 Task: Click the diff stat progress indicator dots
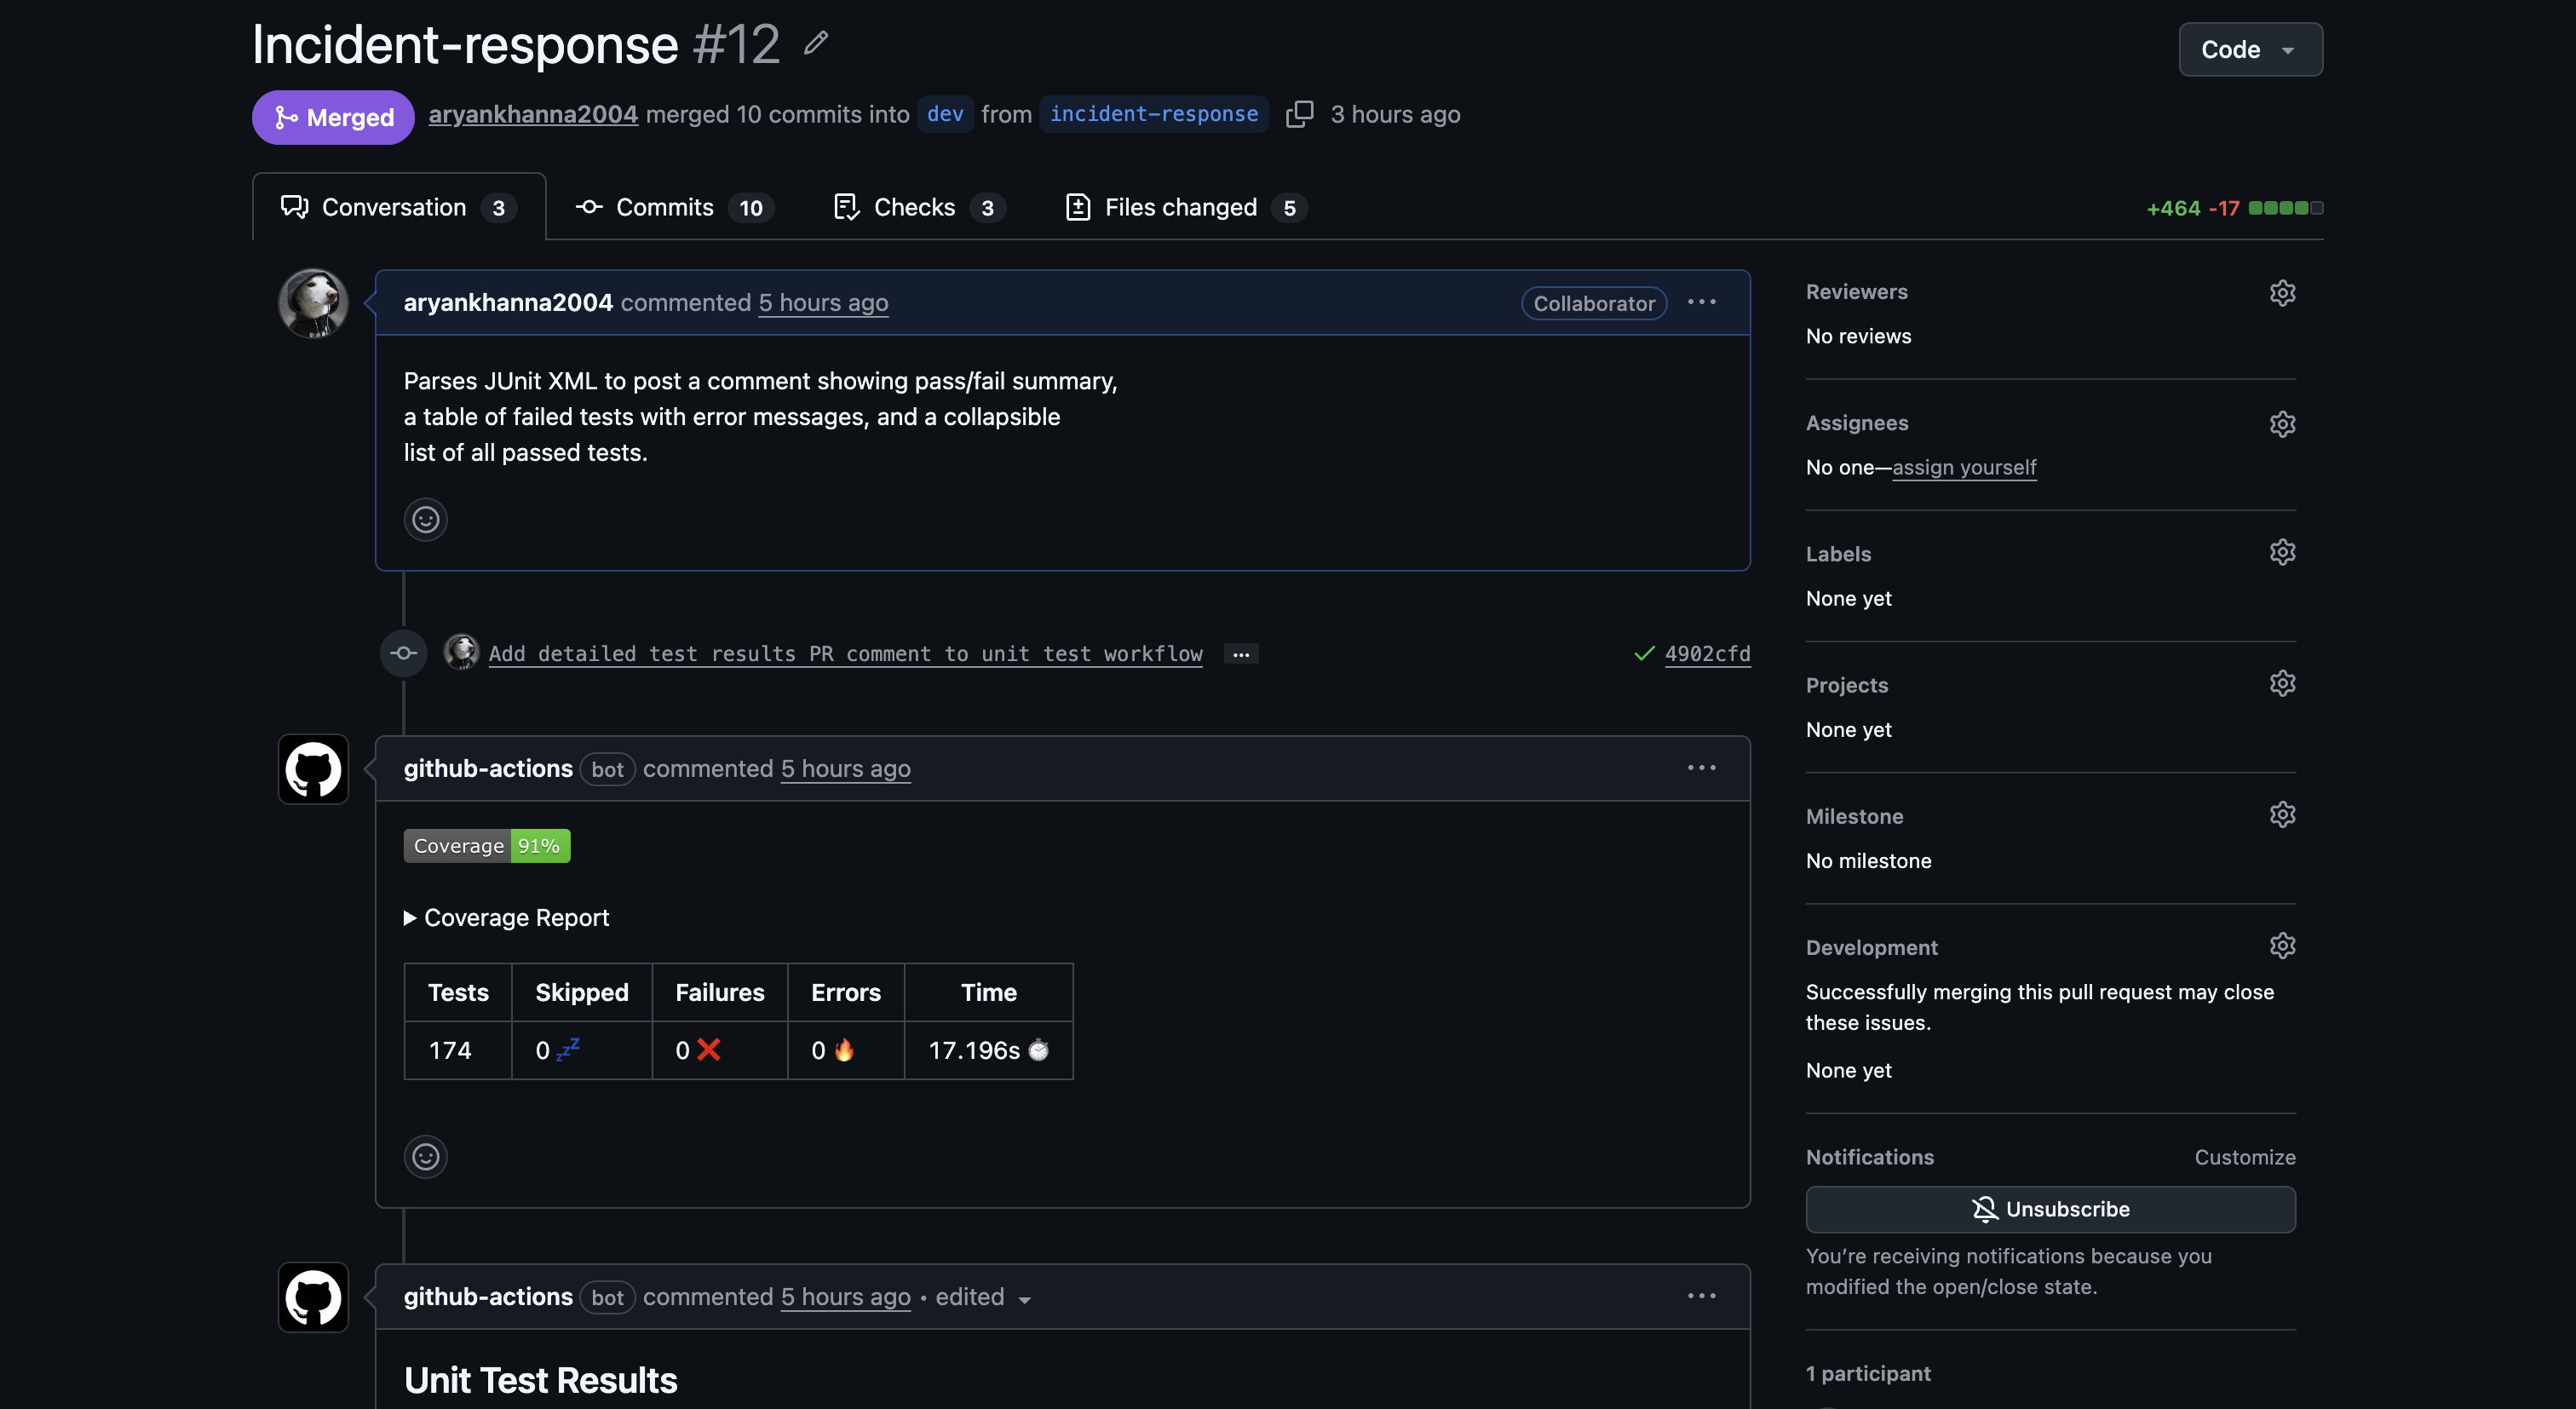coord(2288,208)
